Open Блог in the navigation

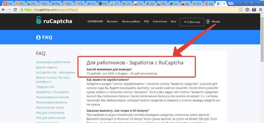point(174,21)
